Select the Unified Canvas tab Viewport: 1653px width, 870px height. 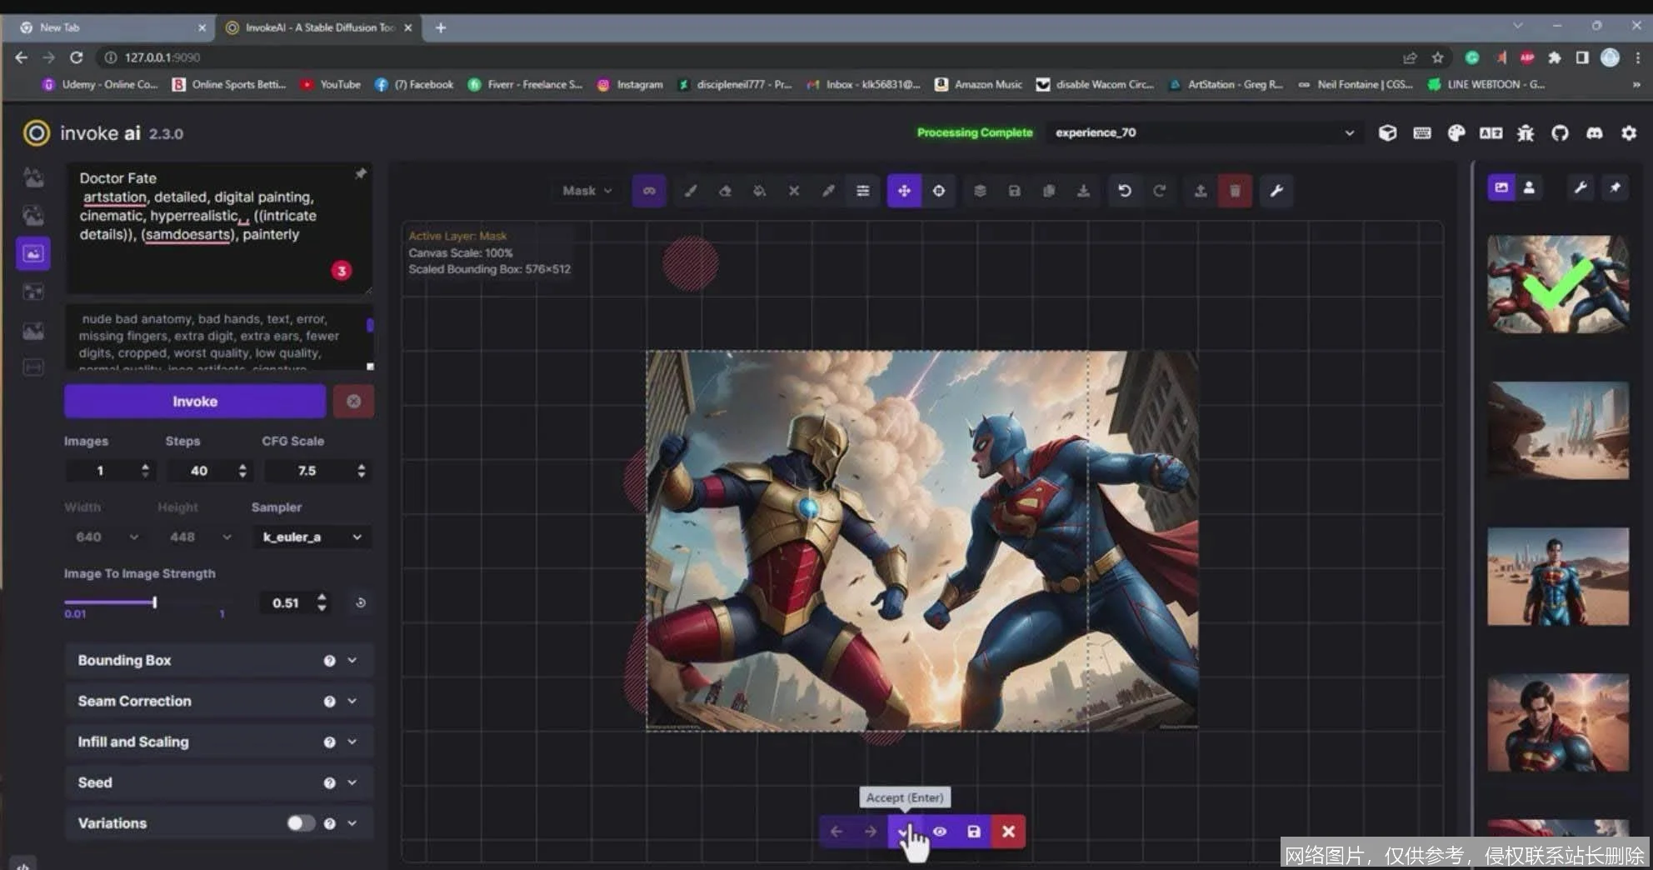point(33,253)
